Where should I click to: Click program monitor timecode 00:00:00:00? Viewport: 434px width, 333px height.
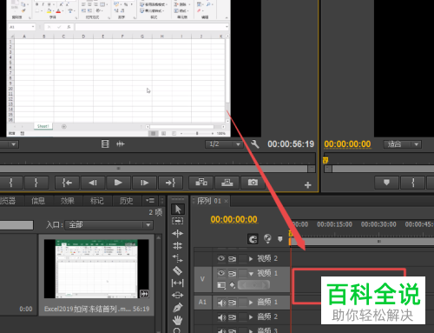(347, 144)
